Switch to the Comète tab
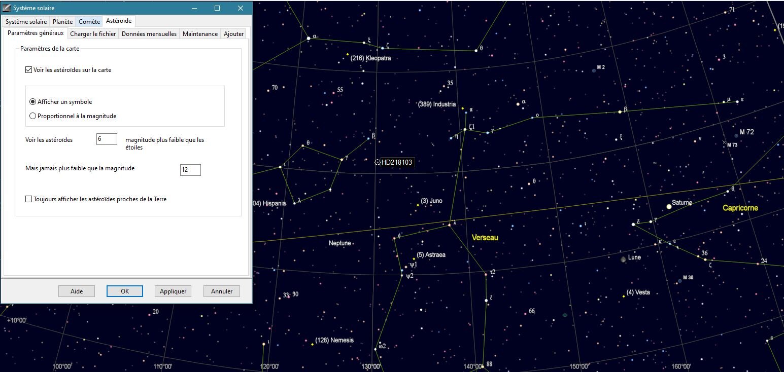The height and width of the screenshot is (372, 784). pos(89,21)
